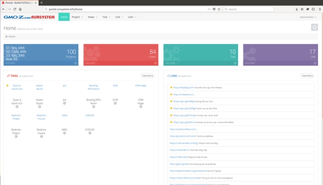This screenshot has width=323, height=185.
Task: Expand the User dropdown menu
Action: pos(132,17)
